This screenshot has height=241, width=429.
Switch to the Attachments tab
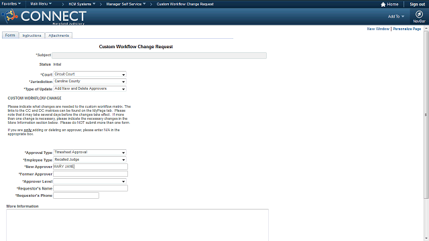coord(58,35)
